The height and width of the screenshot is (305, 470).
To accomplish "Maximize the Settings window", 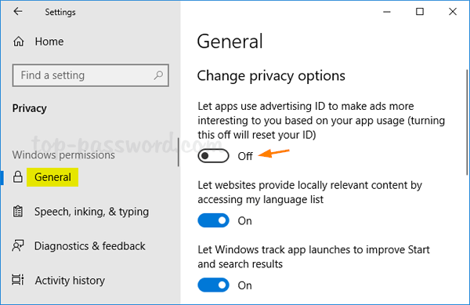I will tap(420, 12).
